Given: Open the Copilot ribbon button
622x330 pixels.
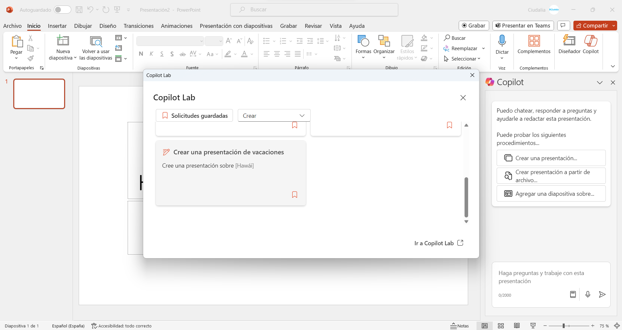Looking at the screenshot, I should click(x=591, y=44).
